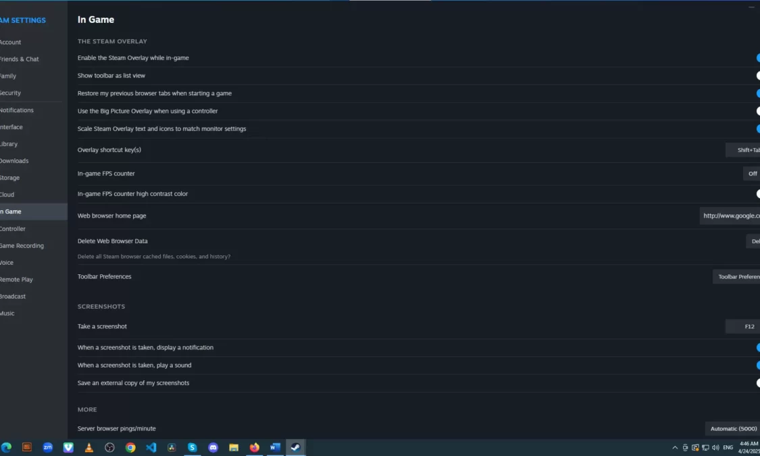The image size is (760, 456).
Task: Click the 'THE STEAM OVERLAY' section heading
Action: [x=112, y=41]
